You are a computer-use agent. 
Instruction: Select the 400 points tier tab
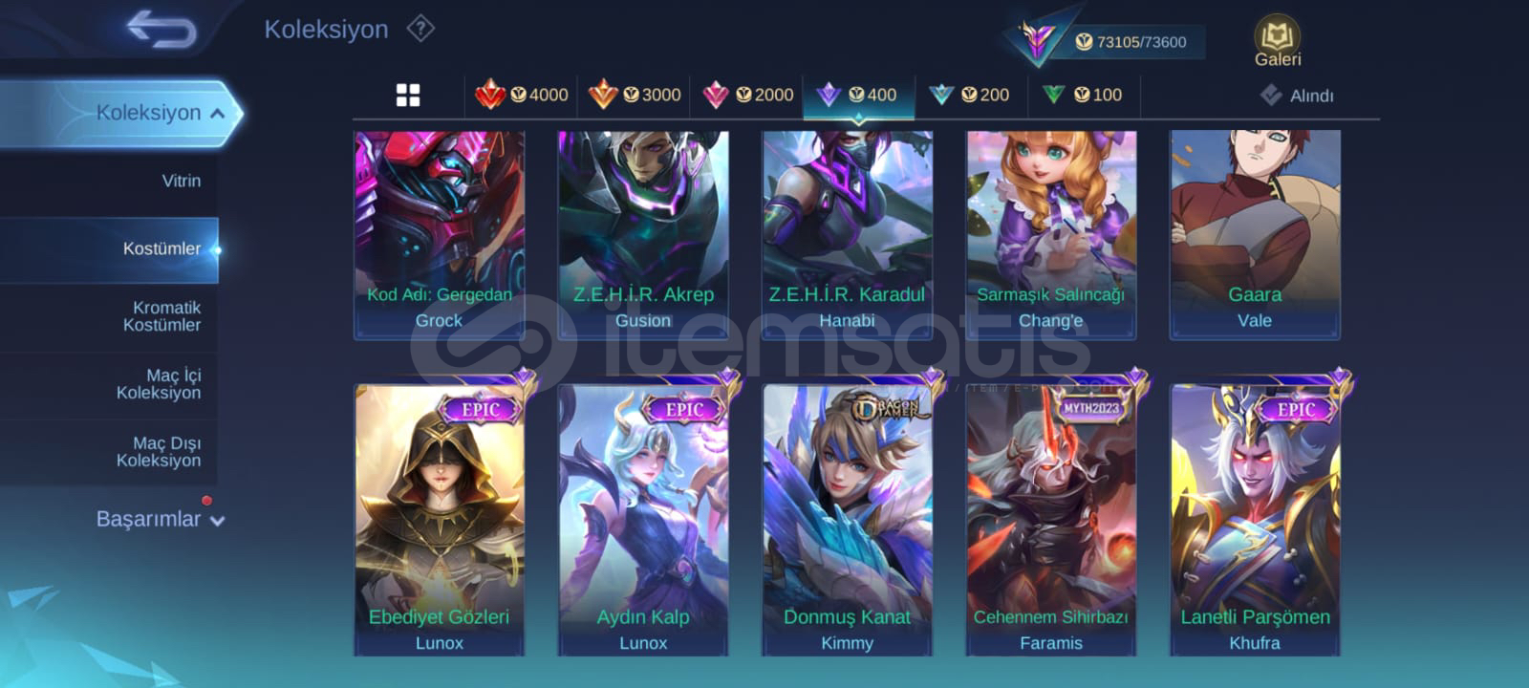coord(857,95)
